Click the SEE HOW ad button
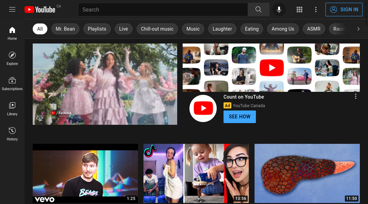Image resolution: width=368 pixels, height=204 pixels. (x=240, y=117)
